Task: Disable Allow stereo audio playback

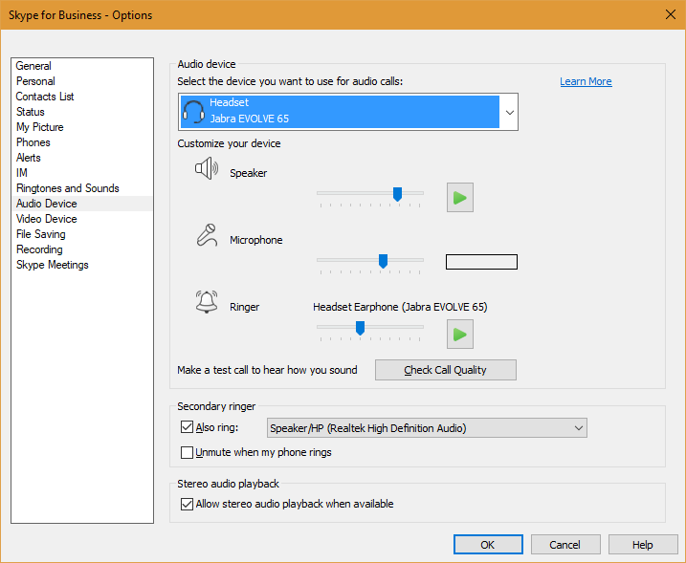Action: click(187, 504)
